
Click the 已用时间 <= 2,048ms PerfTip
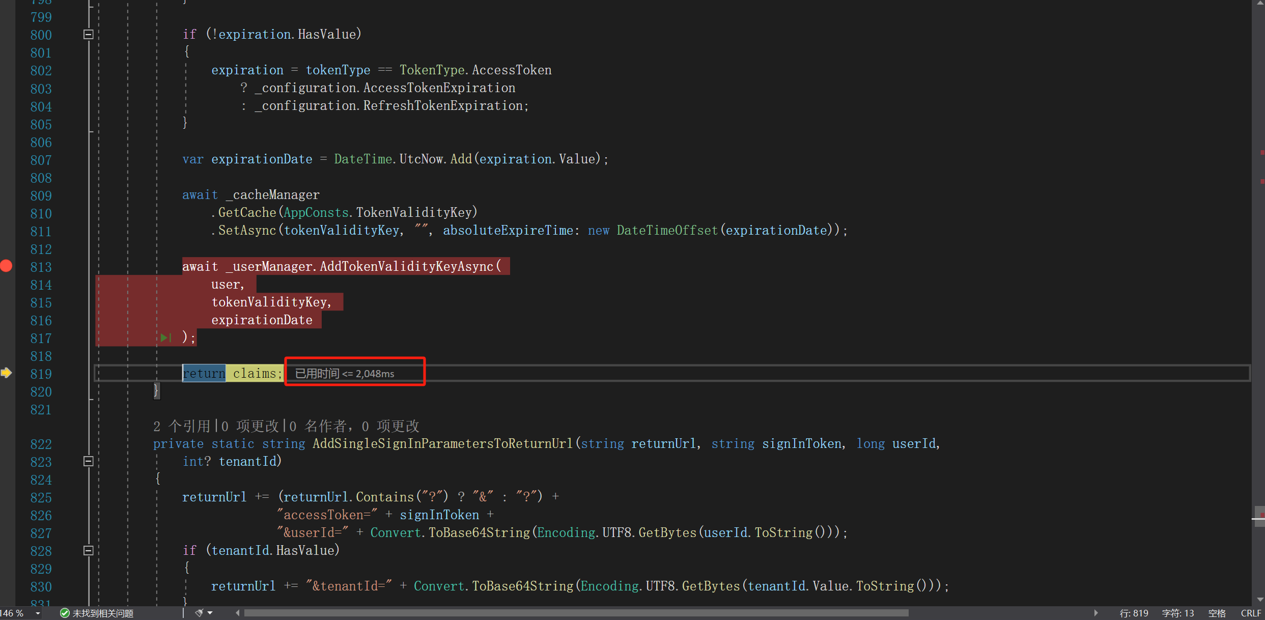coord(345,374)
